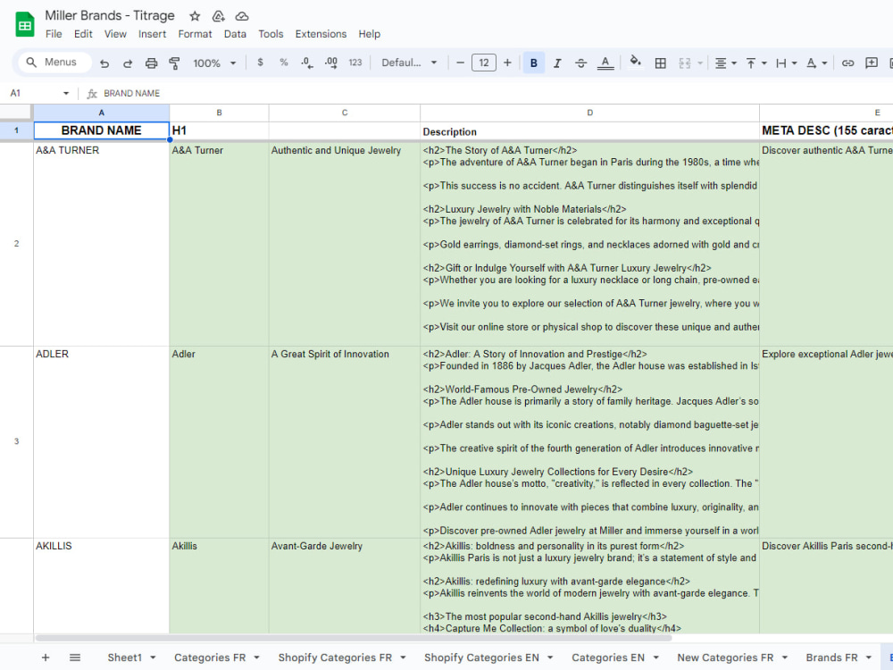Open the text rotation dropdown
The height and width of the screenshot is (670, 893).
(x=816, y=63)
